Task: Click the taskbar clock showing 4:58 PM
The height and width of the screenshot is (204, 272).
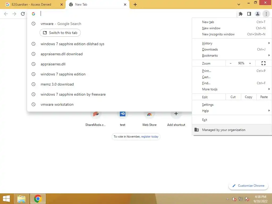Action: (x=260, y=199)
